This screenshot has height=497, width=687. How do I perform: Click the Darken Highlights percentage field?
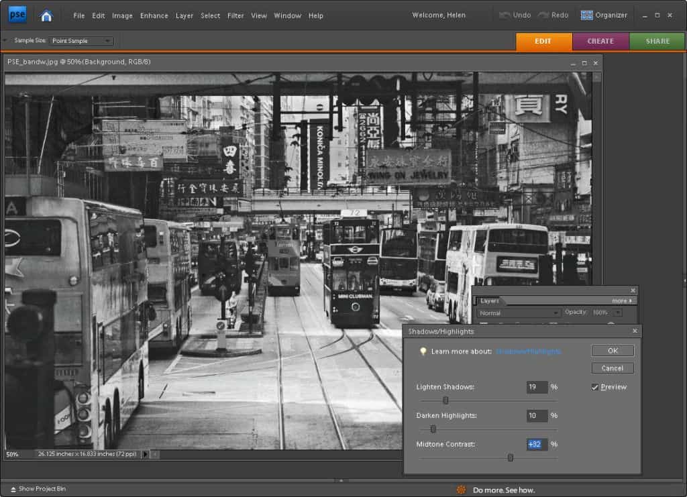pos(537,416)
